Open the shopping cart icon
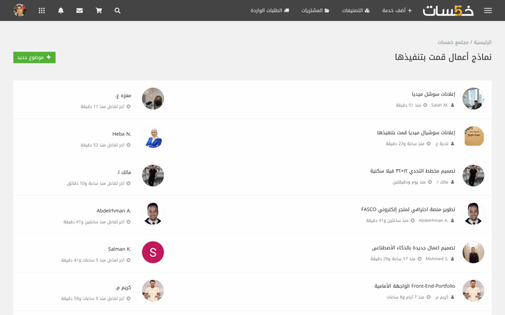 (x=98, y=10)
